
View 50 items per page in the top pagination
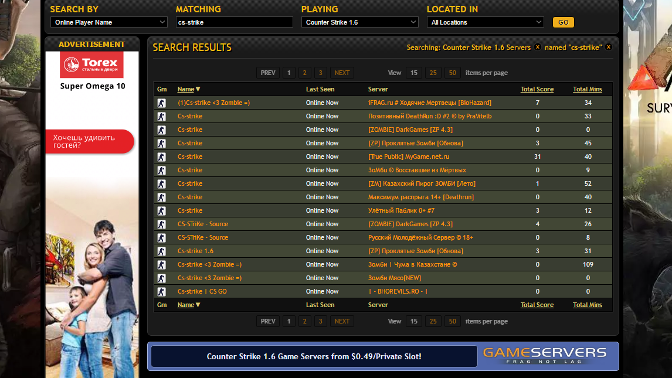tap(453, 73)
